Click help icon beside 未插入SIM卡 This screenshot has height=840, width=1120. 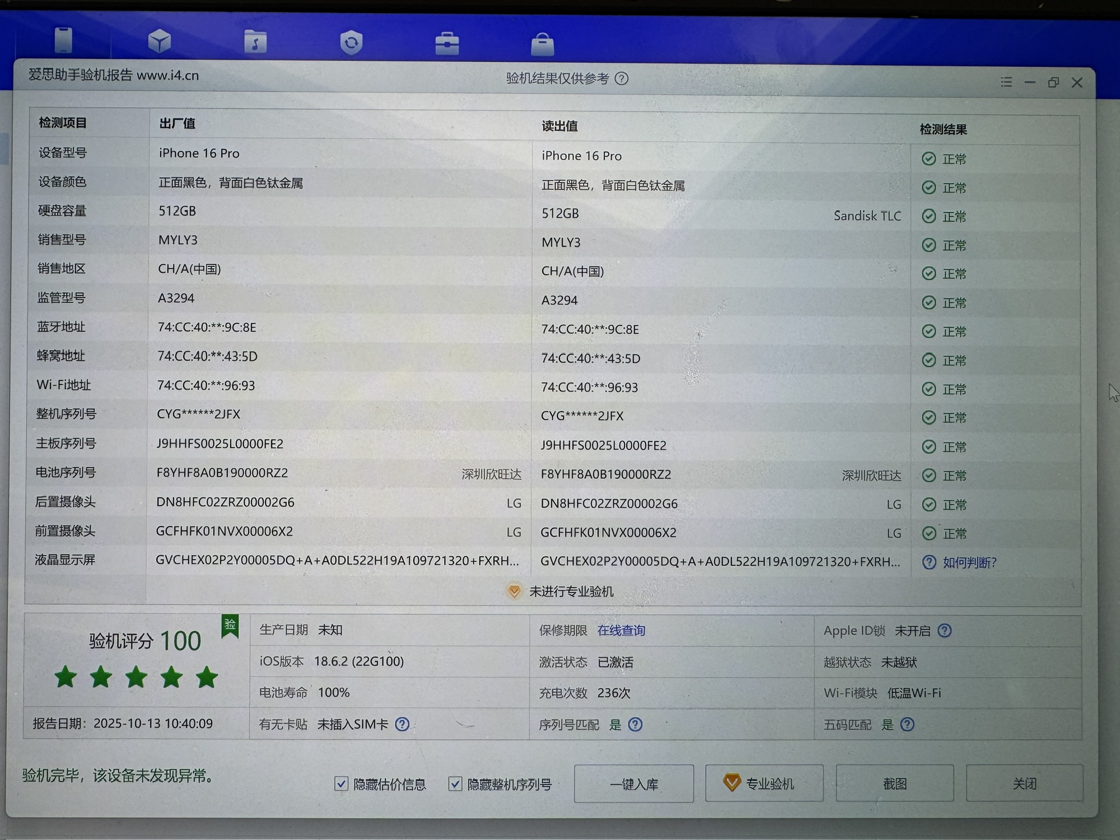point(402,724)
